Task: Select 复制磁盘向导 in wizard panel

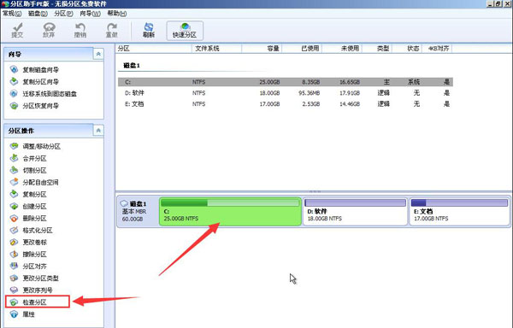Action: click(x=40, y=69)
